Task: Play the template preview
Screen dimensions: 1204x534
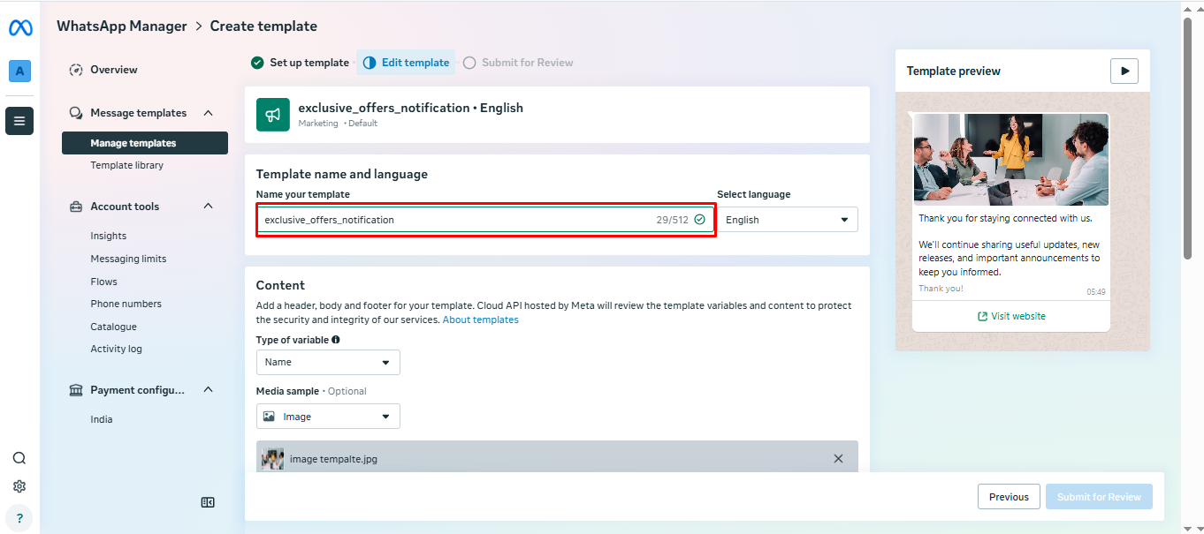Action: pyautogui.click(x=1124, y=71)
